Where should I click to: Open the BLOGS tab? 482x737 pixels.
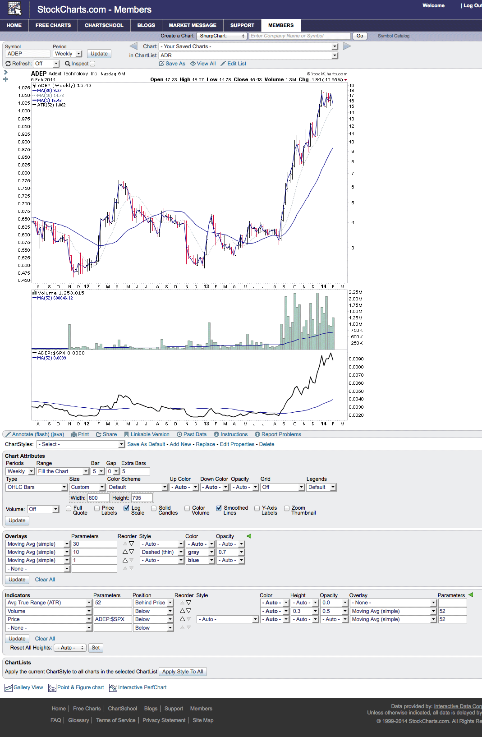click(146, 25)
